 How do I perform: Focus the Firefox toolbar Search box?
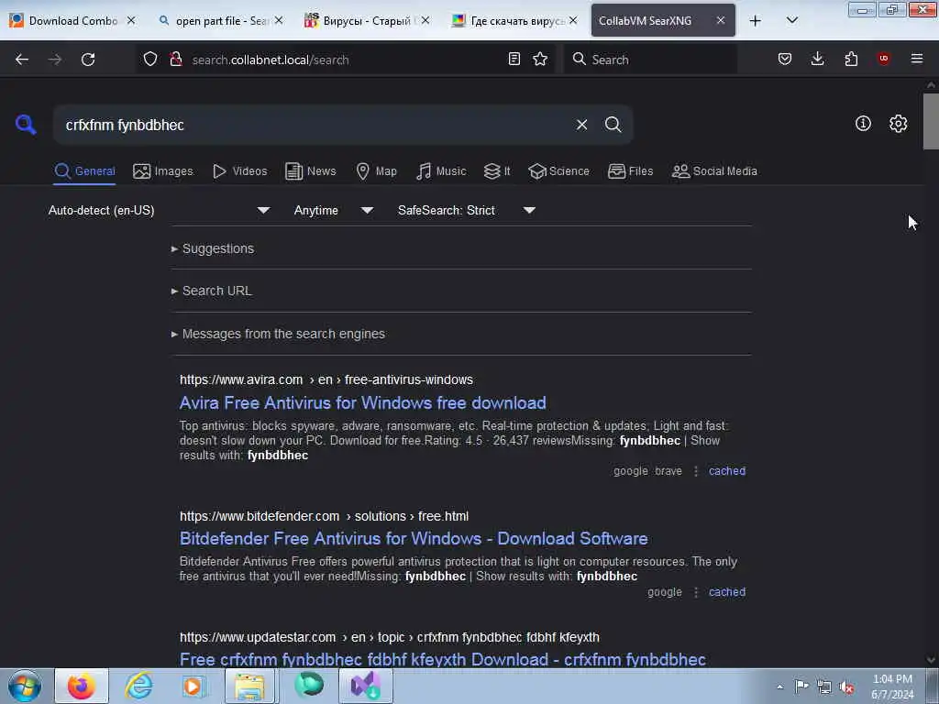tap(650, 60)
